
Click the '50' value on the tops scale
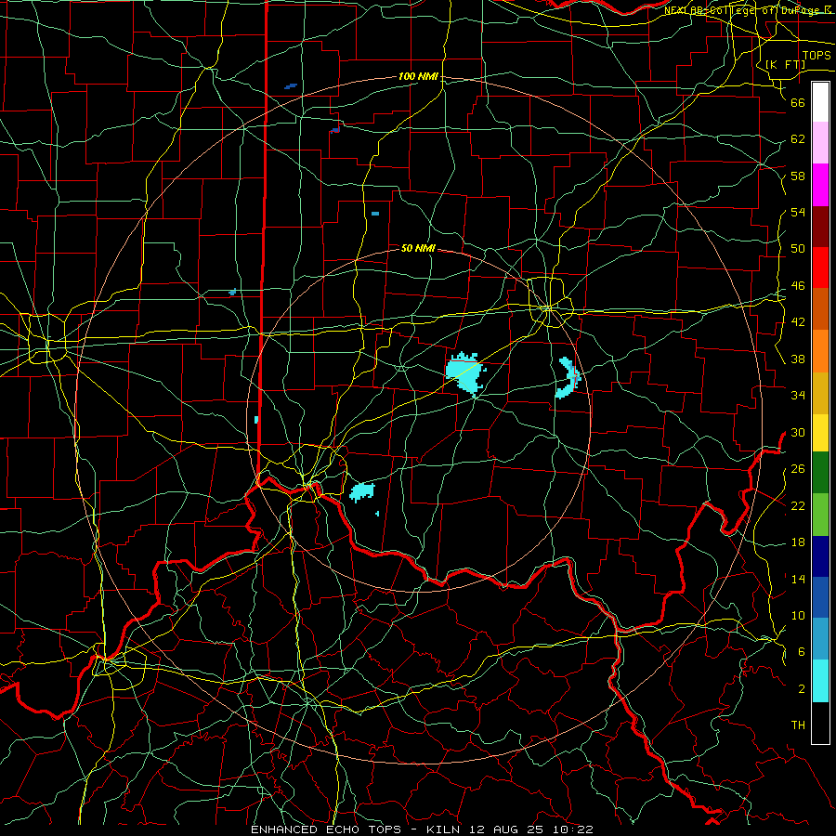pyautogui.click(x=798, y=249)
